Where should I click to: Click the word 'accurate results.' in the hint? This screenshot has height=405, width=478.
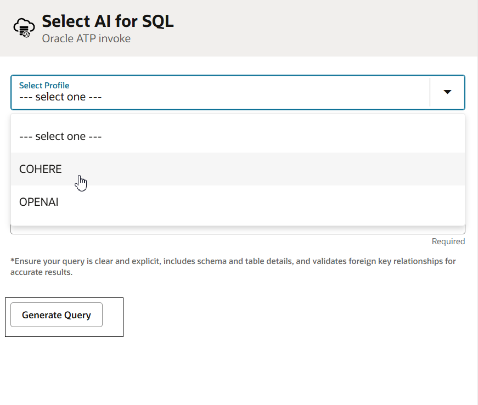tap(42, 272)
